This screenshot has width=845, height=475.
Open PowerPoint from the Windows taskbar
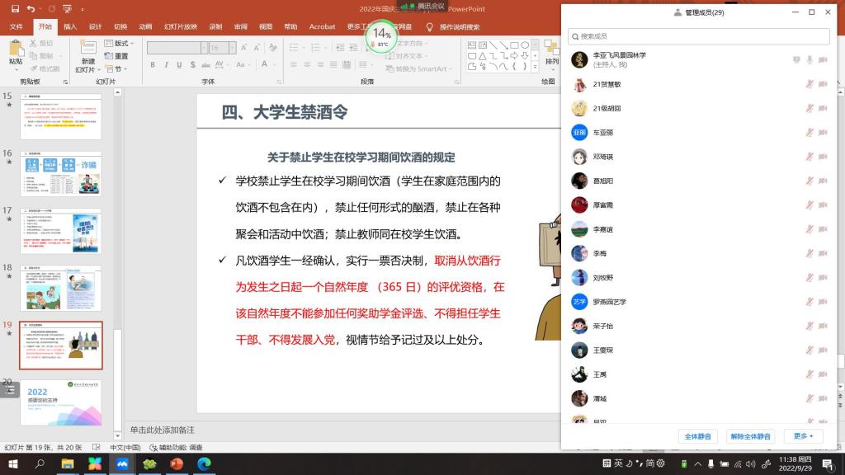point(176,464)
